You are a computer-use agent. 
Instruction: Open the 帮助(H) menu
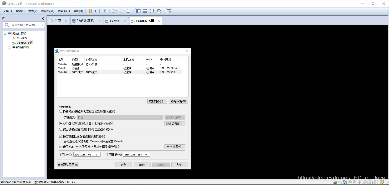(x=78, y=11)
